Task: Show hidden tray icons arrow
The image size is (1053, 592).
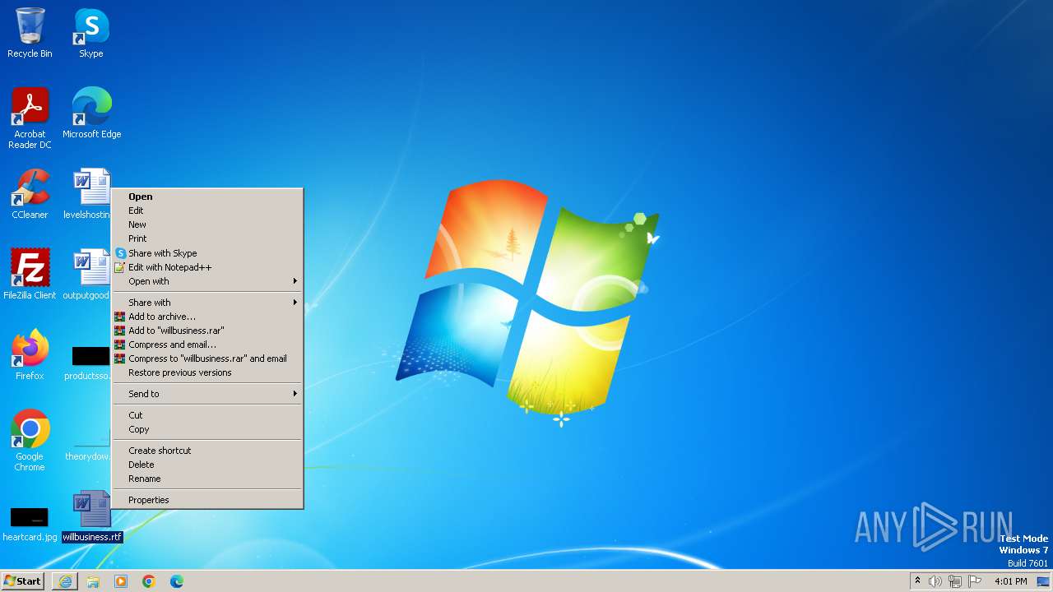Action: pyautogui.click(x=917, y=581)
